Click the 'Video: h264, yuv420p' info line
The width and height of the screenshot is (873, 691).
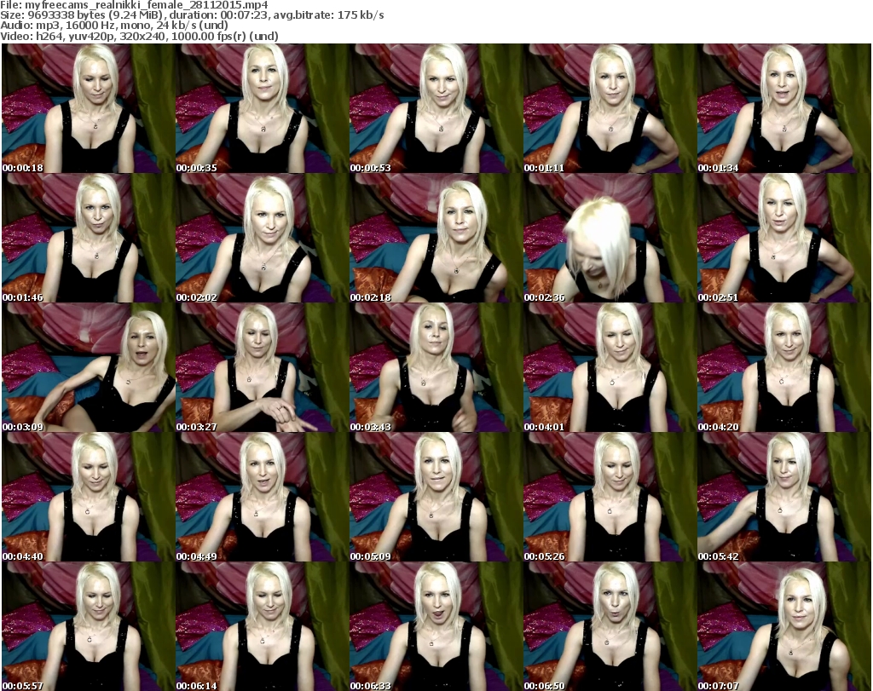pos(139,36)
